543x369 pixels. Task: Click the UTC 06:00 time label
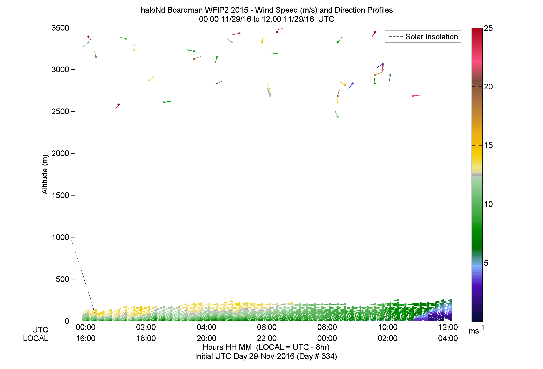click(267, 327)
